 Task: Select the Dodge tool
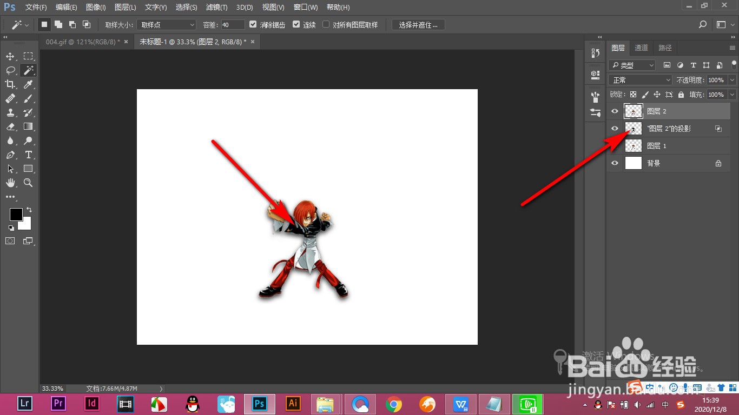point(28,140)
